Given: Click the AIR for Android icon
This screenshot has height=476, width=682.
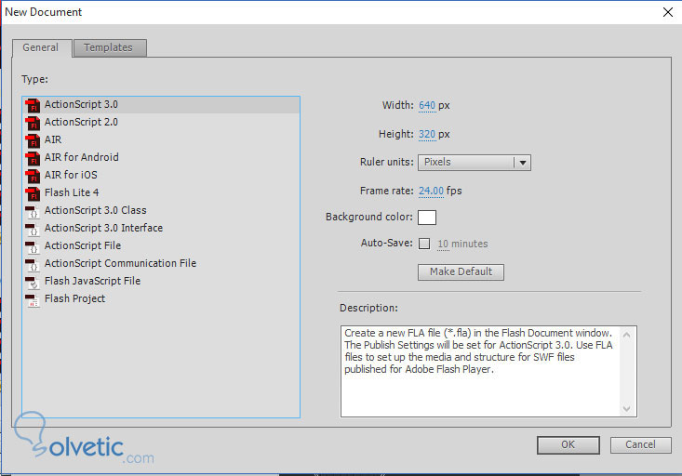Looking at the screenshot, I should (x=33, y=158).
